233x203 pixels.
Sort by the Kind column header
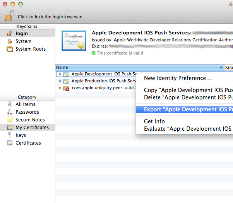pyautogui.click(x=229, y=67)
